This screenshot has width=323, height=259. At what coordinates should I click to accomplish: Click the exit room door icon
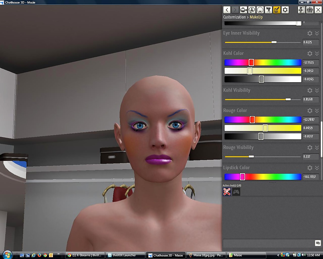click(301, 10)
